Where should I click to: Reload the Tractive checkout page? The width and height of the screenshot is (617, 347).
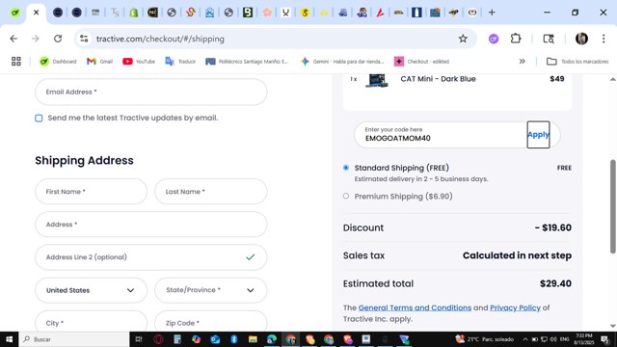point(58,39)
